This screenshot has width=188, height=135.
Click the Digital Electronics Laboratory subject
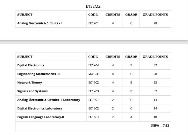coord(40,108)
